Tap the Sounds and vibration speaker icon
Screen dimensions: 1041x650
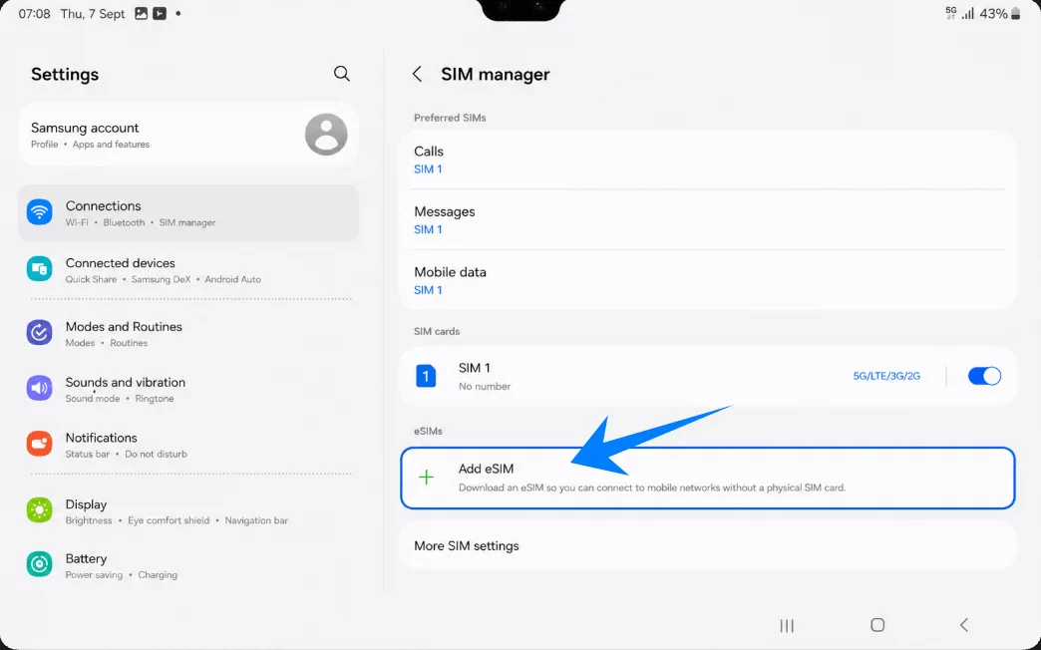click(39, 389)
